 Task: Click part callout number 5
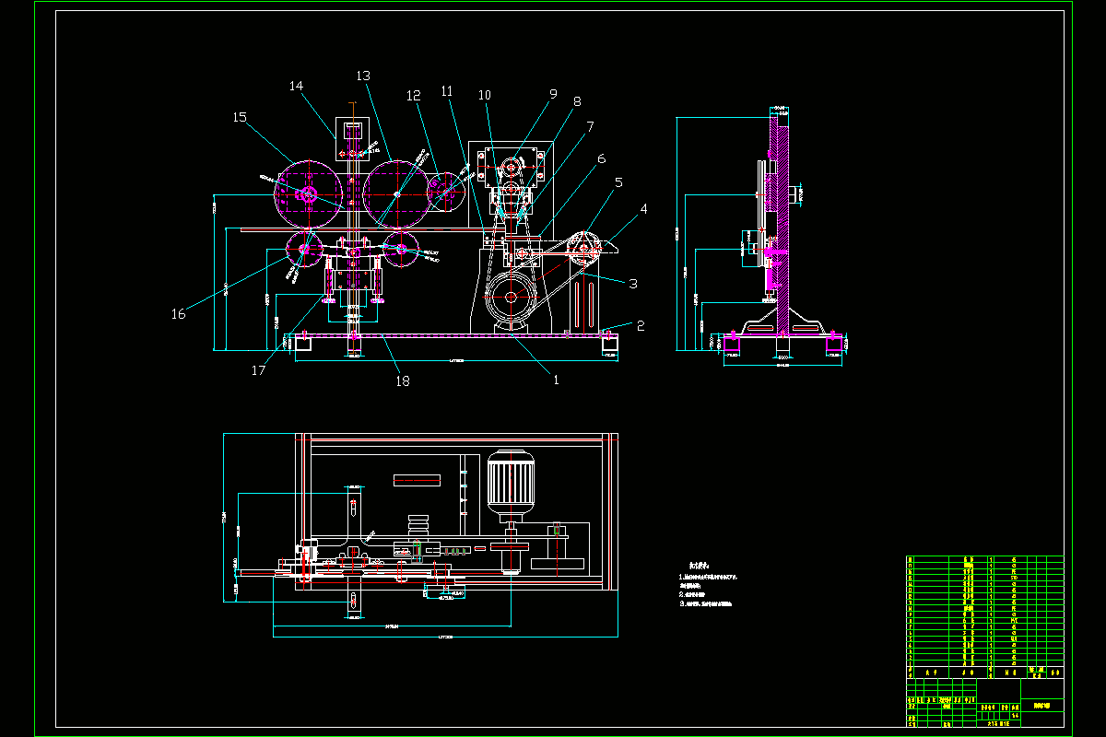click(618, 181)
